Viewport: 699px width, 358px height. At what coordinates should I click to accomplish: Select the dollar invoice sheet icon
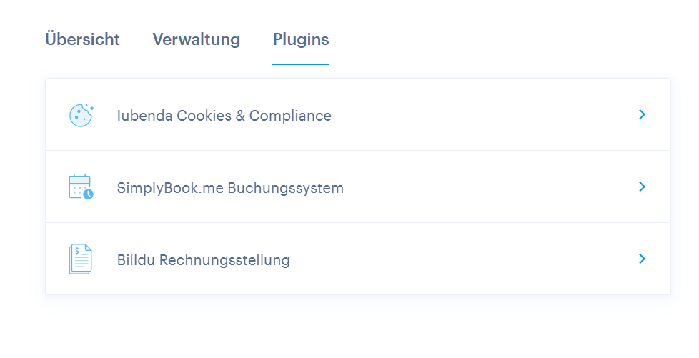pyautogui.click(x=80, y=259)
